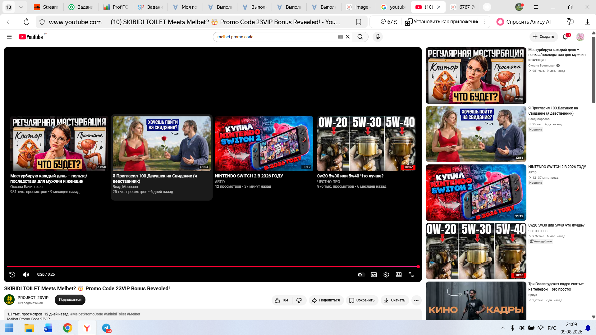Replay the video
596x335 pixels.
12,274
